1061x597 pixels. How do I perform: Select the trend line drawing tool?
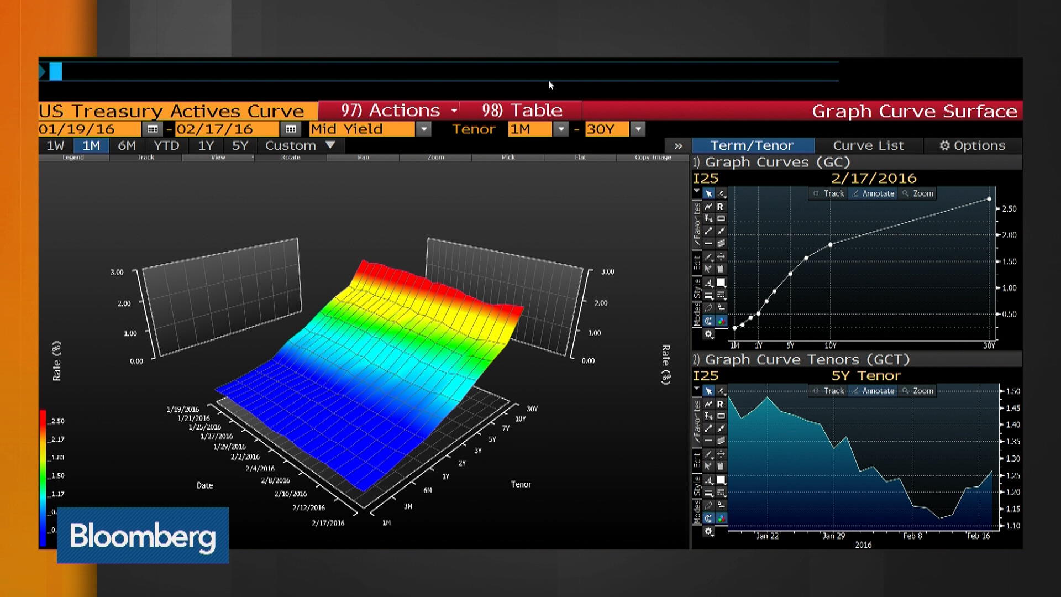tap(708, 206)
